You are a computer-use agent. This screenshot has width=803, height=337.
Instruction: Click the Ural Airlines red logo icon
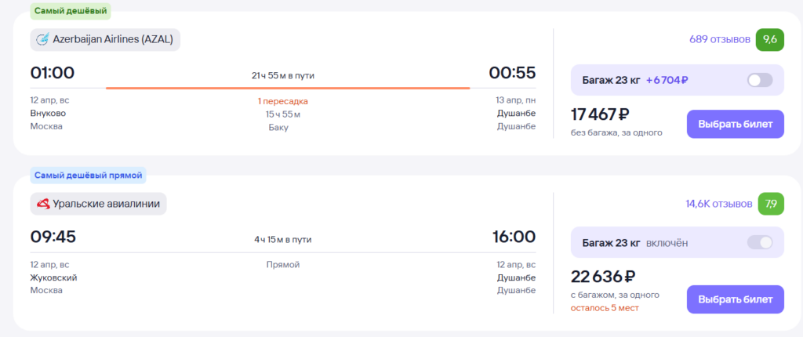click(43, 204)
